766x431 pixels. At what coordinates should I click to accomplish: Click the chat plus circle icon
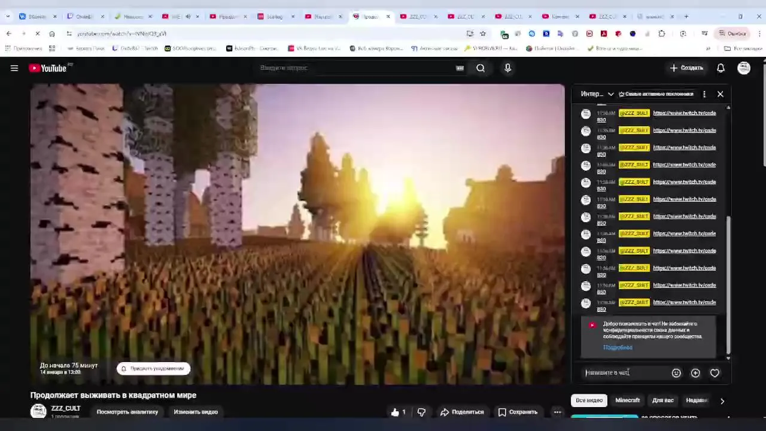695,373
